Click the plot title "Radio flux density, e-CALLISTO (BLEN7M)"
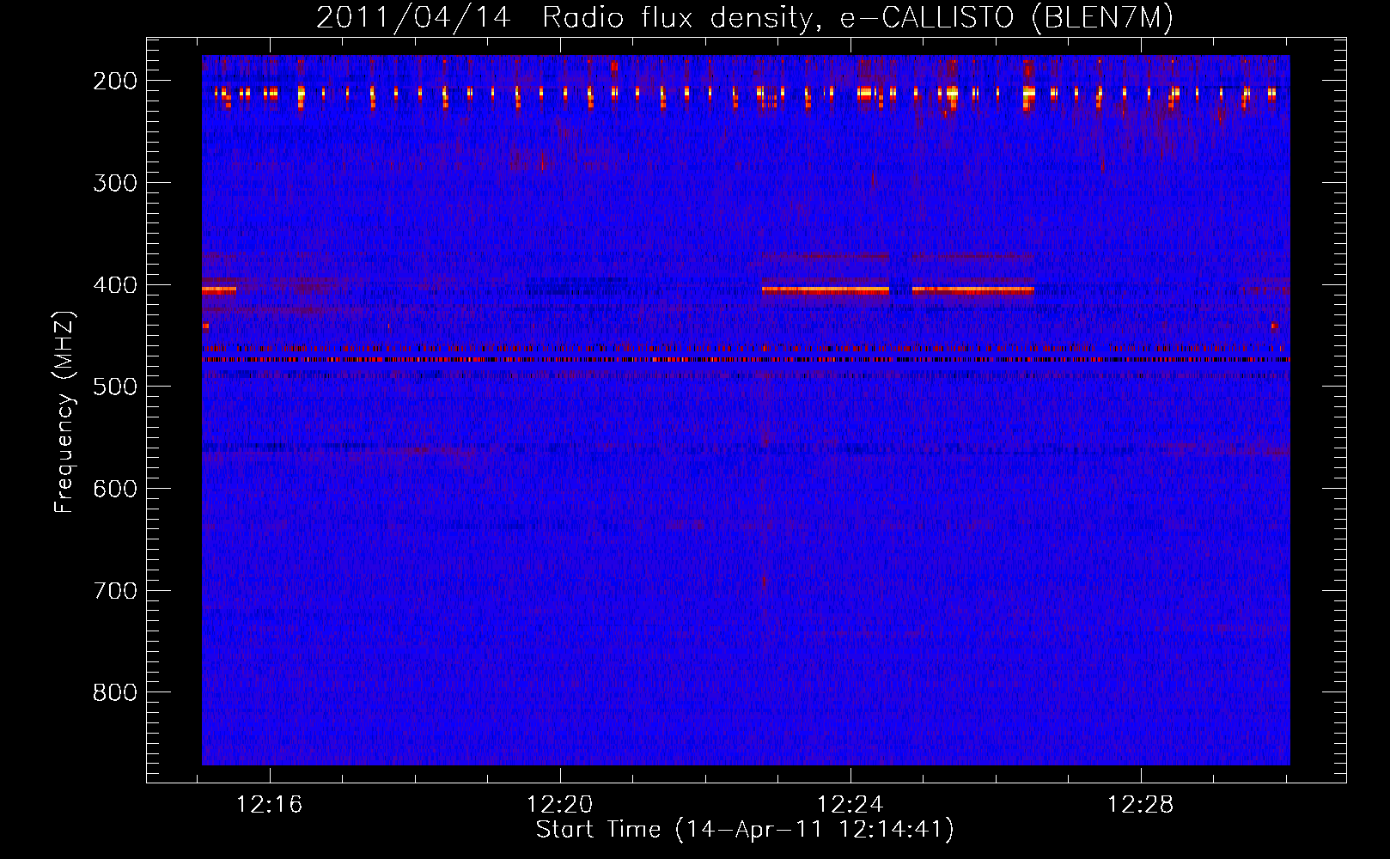The width and height of the screenshot is (1390, 859). point(857,18)
